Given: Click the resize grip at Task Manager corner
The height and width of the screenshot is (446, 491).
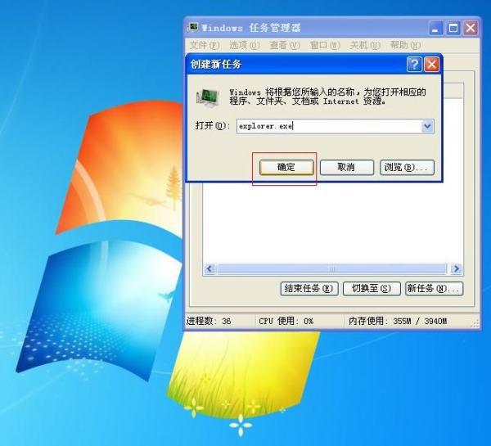Looking at the screenshot, I should 475,324.
